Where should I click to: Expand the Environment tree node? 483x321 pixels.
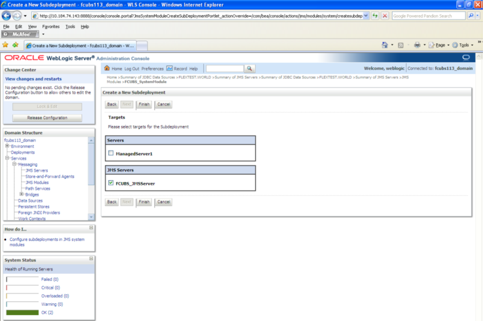(7, 146)
